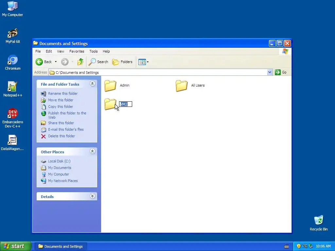The width and height of the screenshot is (335, 251).
Task: Collapse File and Folder Tasks panel
Action: pyautogui.click(x=92, y=84)
